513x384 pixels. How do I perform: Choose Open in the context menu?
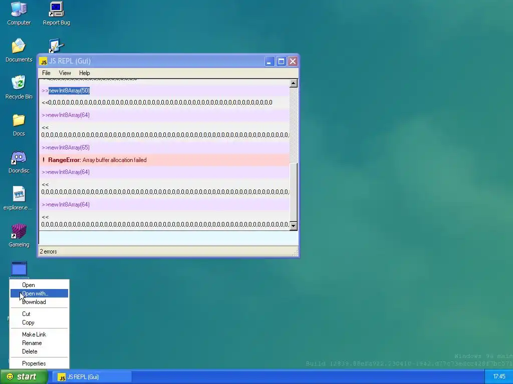[39, 284]
